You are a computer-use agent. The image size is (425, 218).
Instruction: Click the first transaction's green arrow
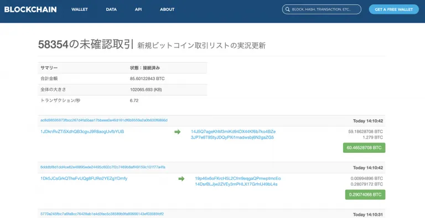(x=178, y=132)
